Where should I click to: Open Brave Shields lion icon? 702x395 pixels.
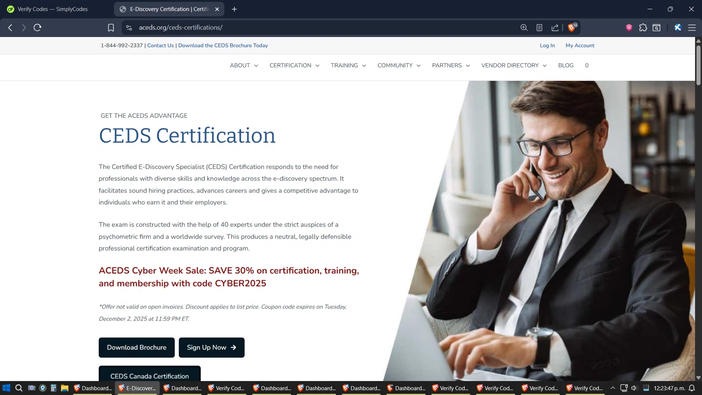[572, 27]
